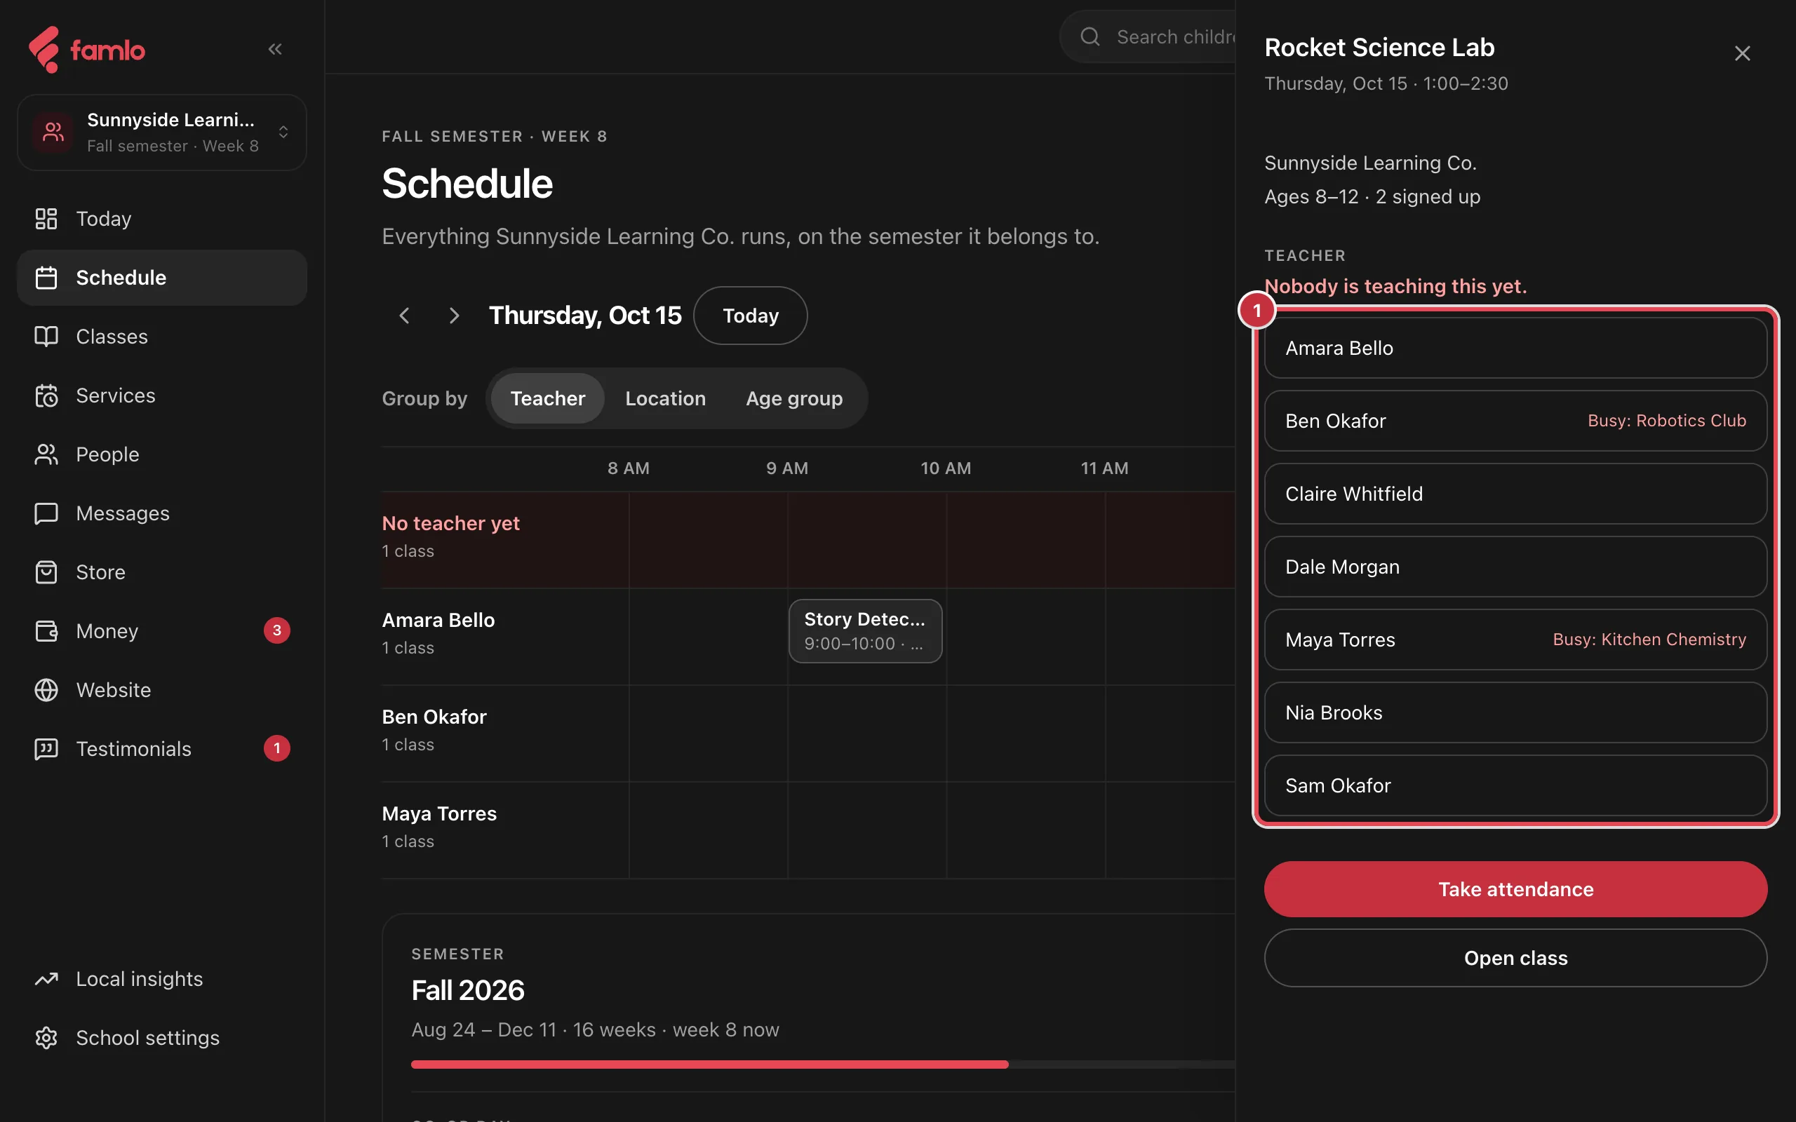Click the Fall 2026 semester progress bar
This screenshot has width=1796, height=1122.
coord(823,1064)
